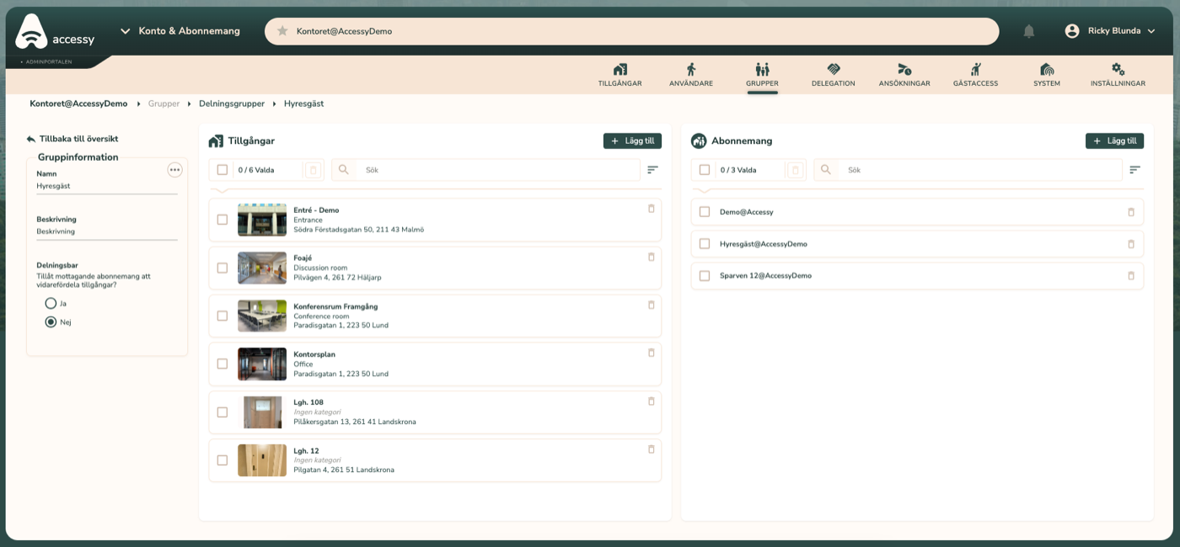Select the Nej radio button
This screenshot has width=1180, height=547.
click(x=51, y=321)
